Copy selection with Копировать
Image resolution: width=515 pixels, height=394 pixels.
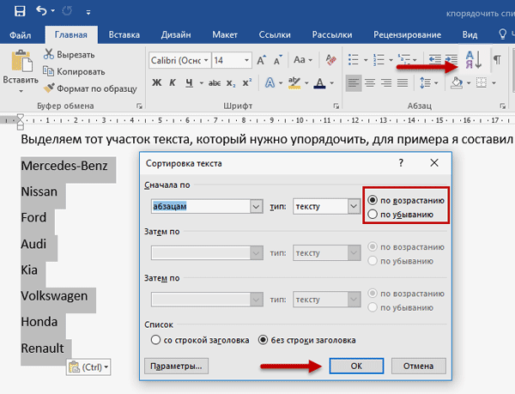[74, 71]
